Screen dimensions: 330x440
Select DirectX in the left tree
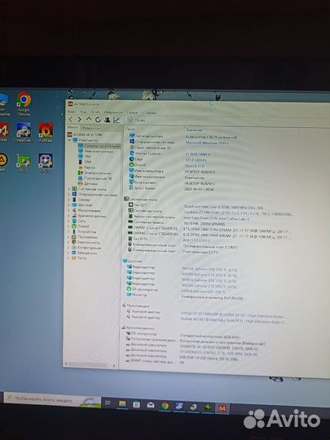click(81, 227)
